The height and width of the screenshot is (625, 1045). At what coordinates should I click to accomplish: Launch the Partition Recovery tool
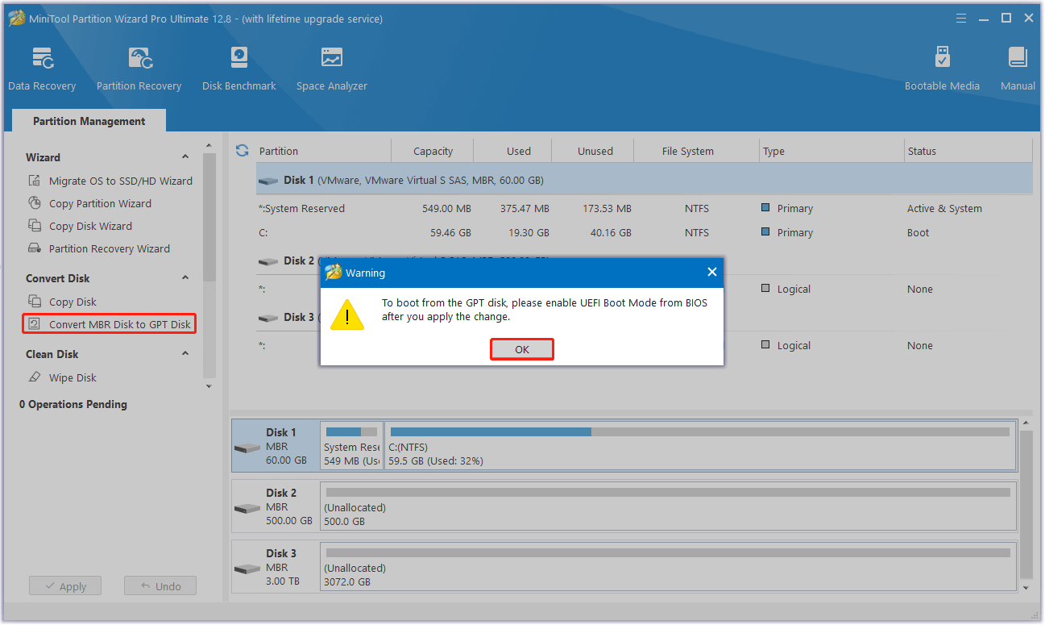[x=139, y=69]
